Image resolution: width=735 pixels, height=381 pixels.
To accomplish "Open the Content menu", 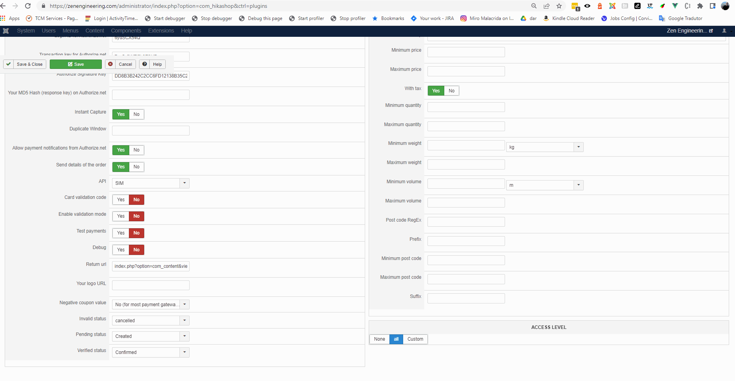I will tap(95, 31).
